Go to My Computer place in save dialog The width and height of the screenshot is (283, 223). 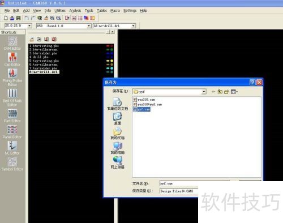tap(117, 148)
